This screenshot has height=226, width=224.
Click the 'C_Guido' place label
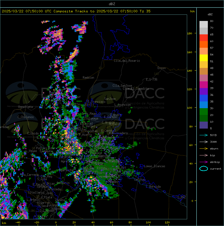pos(33,133)
